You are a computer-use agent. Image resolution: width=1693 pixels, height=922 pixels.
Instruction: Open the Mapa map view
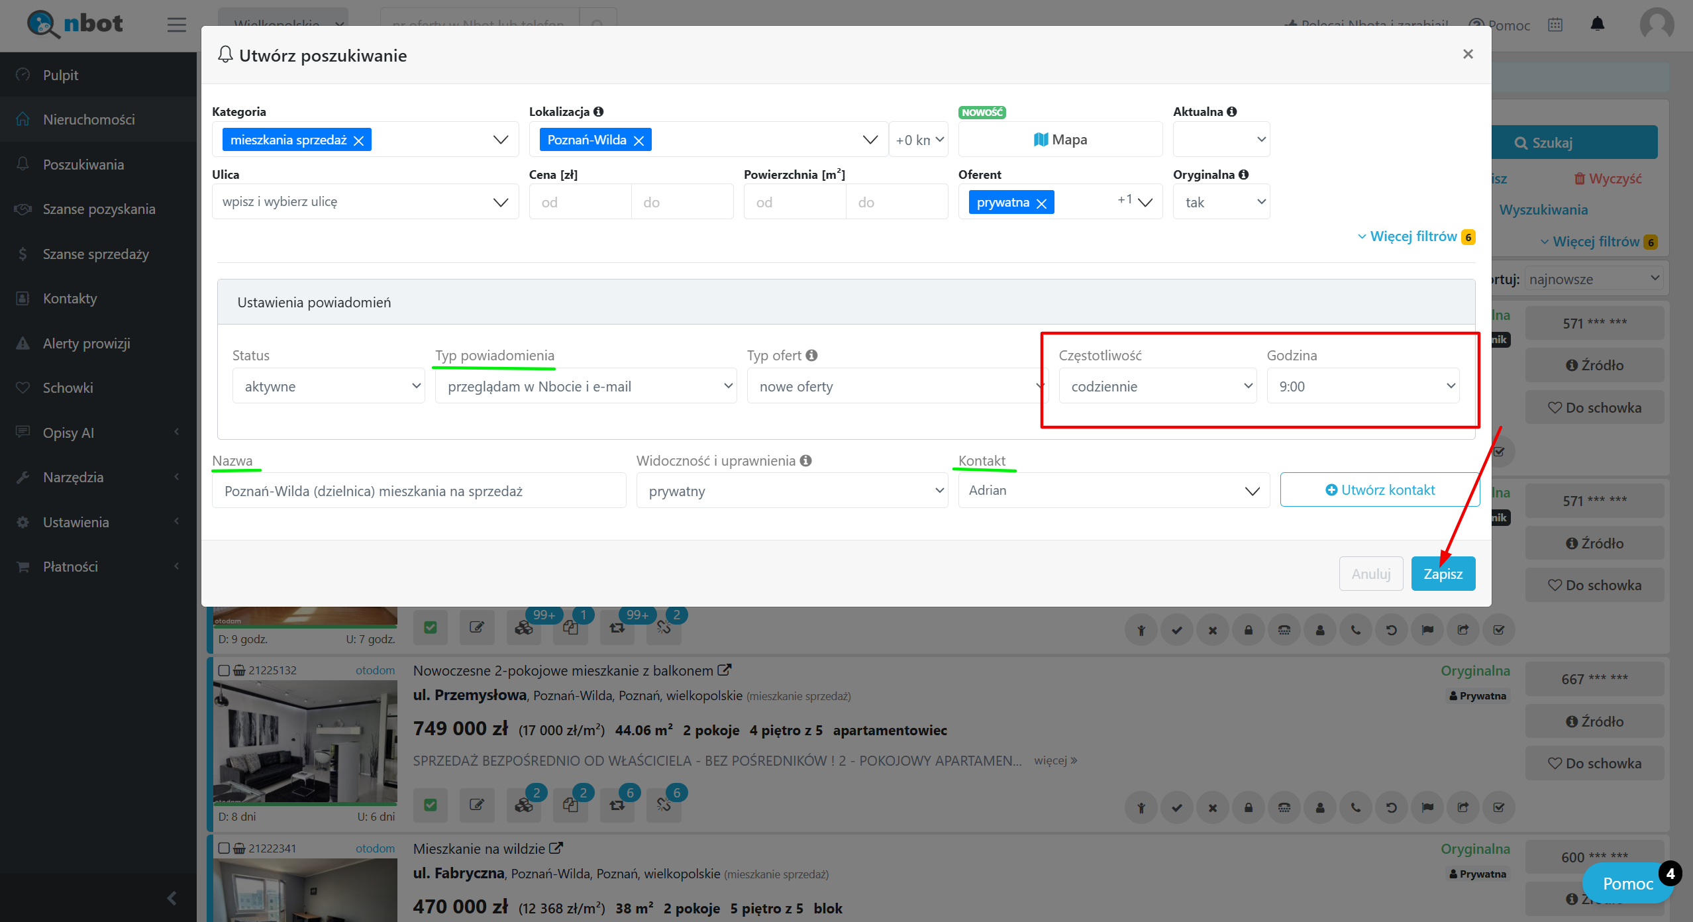point(1060,140)
